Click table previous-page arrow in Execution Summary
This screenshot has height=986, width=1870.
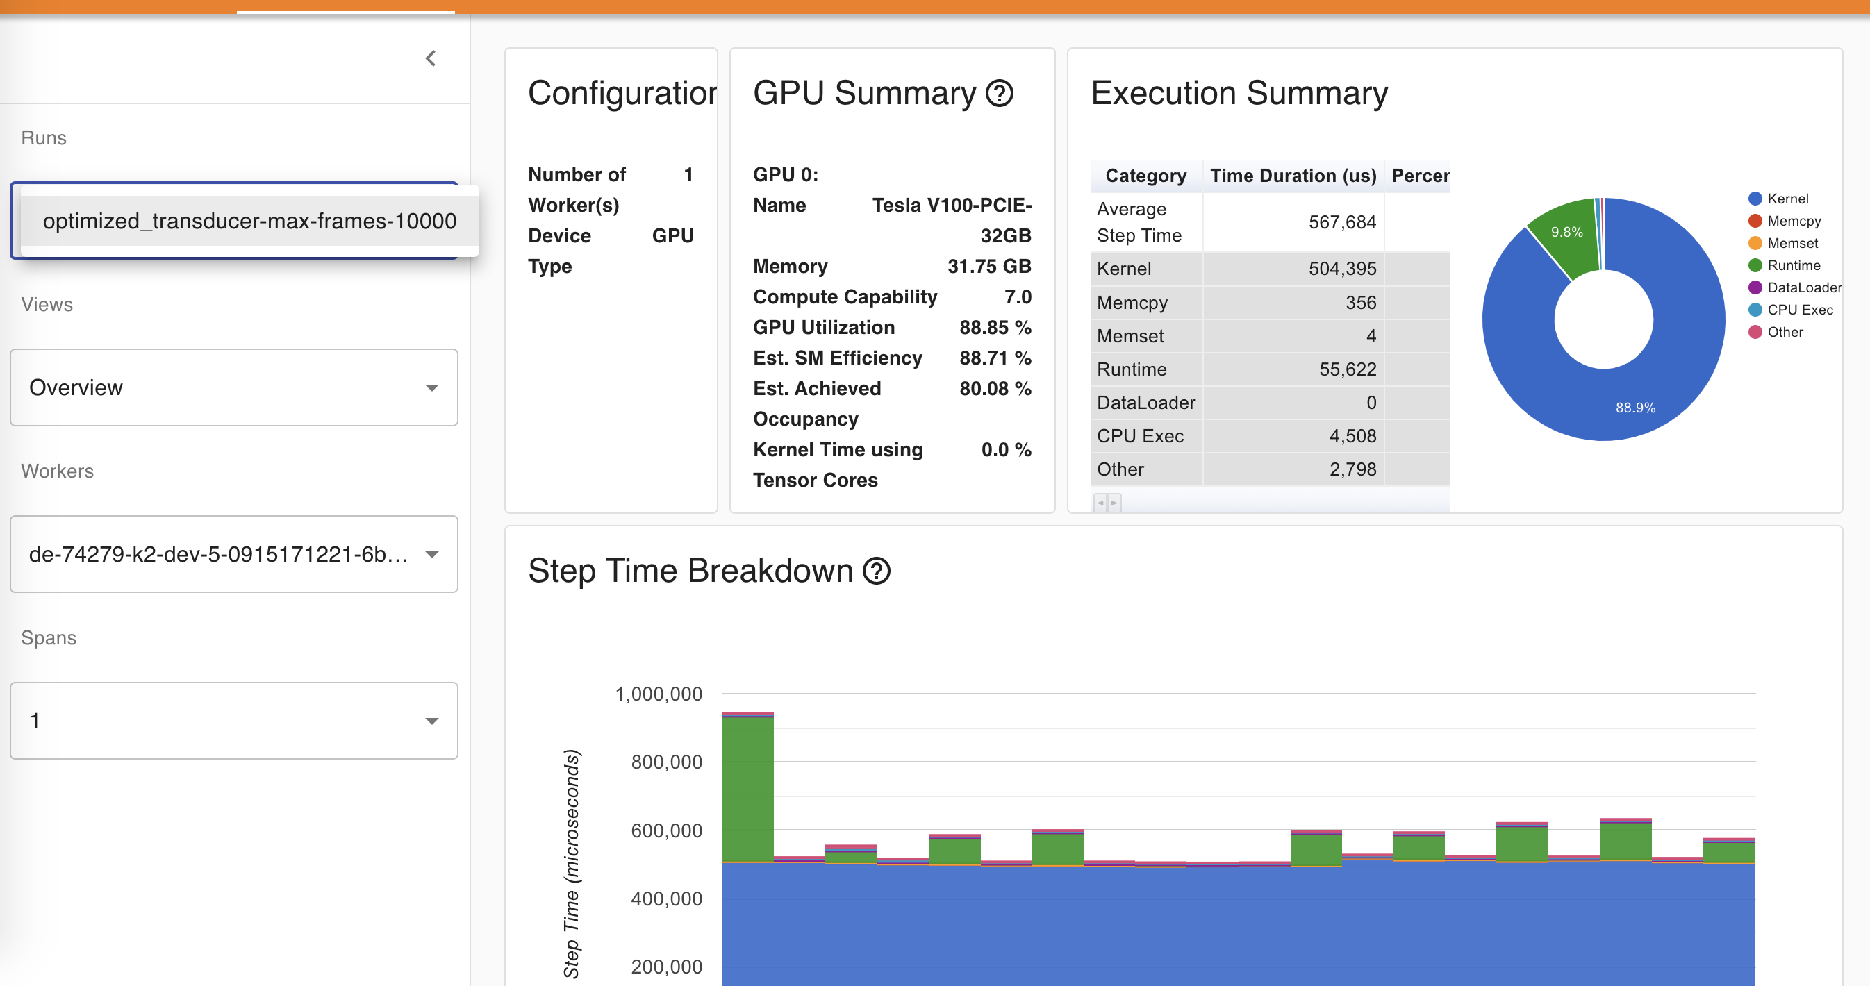pos(1100,503)
